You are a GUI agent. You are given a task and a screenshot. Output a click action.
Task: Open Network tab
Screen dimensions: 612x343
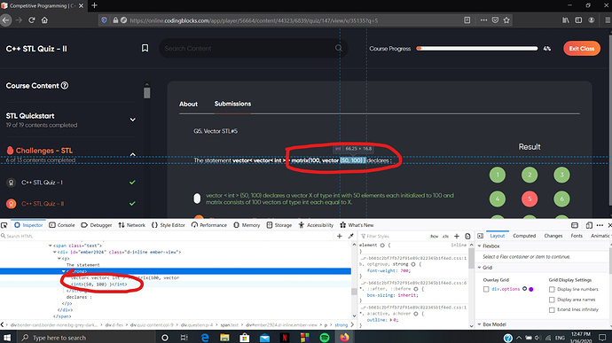(131, 225)
